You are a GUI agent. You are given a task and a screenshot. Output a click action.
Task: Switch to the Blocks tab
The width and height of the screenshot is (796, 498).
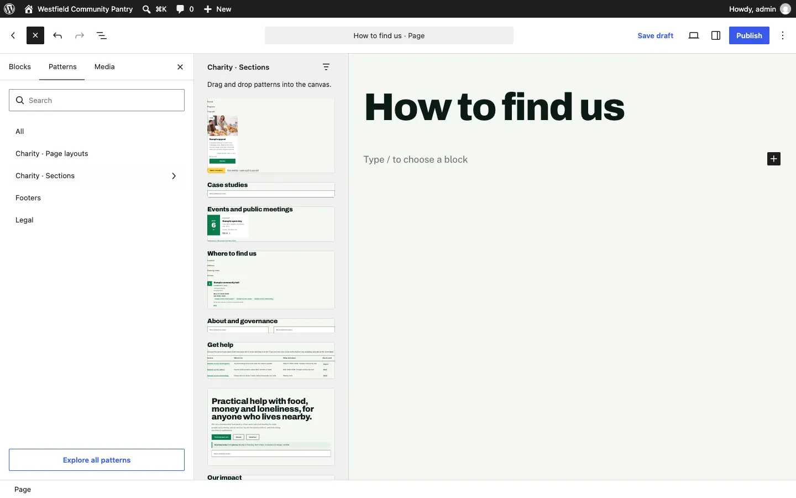pos(20,67)
